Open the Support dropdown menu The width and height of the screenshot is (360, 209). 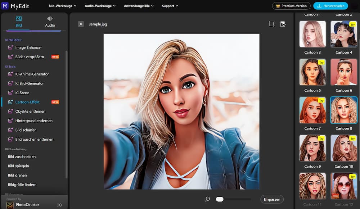pos(170,6)
